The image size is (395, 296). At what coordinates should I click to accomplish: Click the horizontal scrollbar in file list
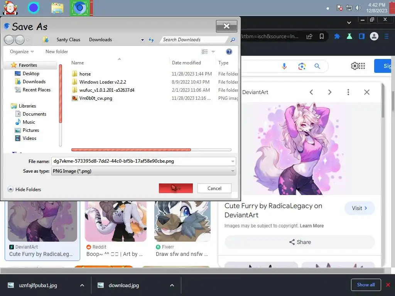coord(131,150)
